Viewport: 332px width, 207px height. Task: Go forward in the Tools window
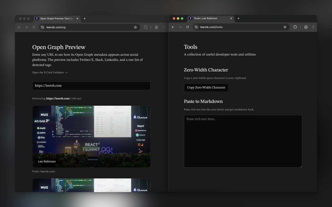(x=180, y=27)
